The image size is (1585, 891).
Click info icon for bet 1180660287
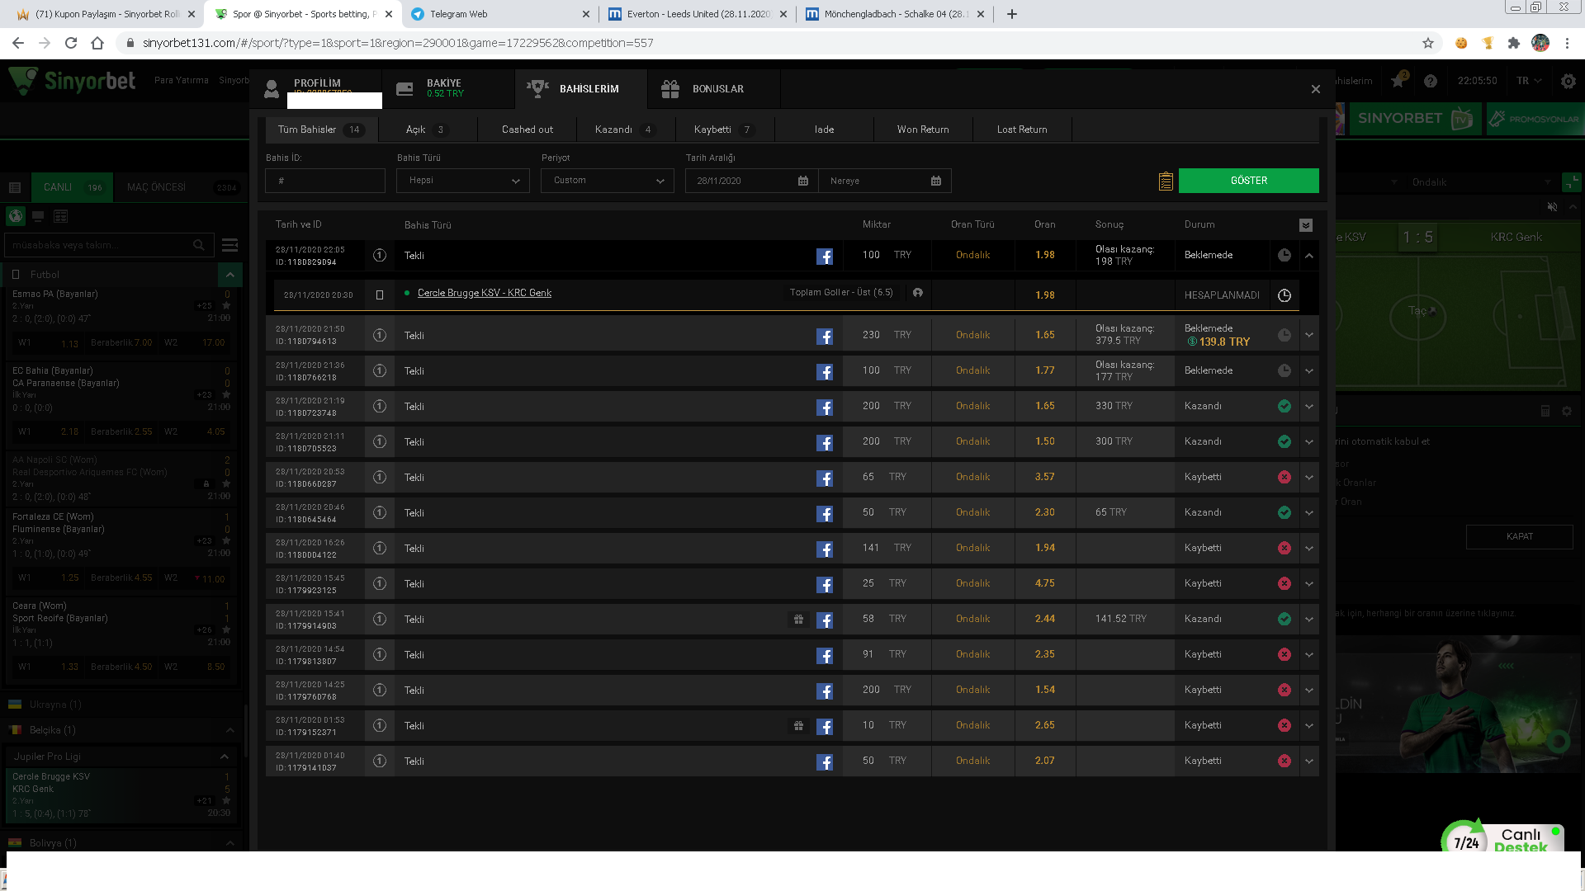[380, 478]
